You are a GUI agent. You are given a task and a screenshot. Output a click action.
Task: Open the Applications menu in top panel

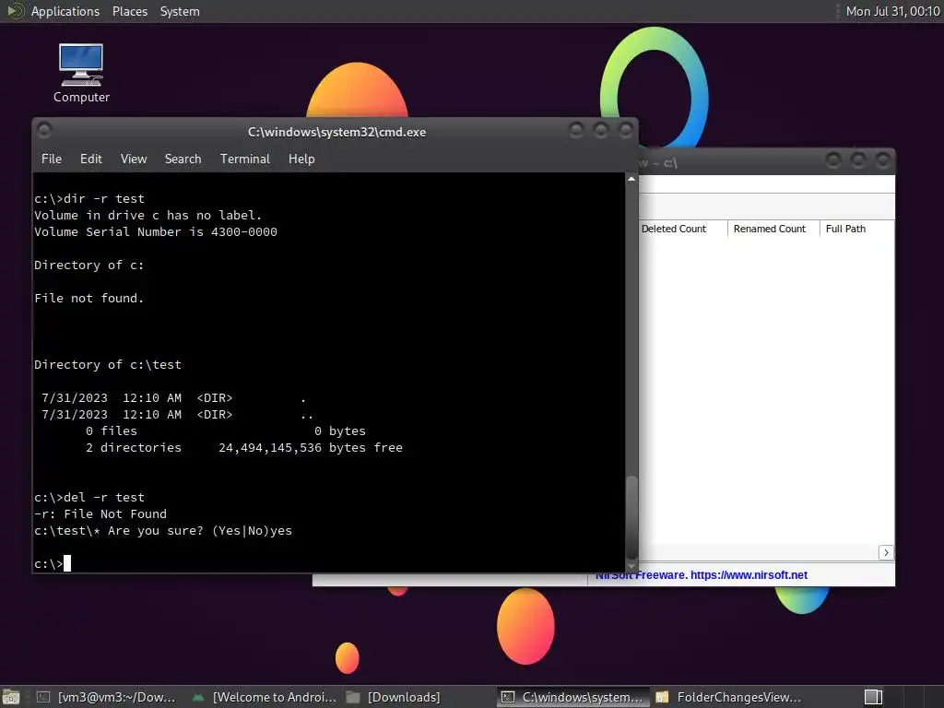click(x=65, y=11)
